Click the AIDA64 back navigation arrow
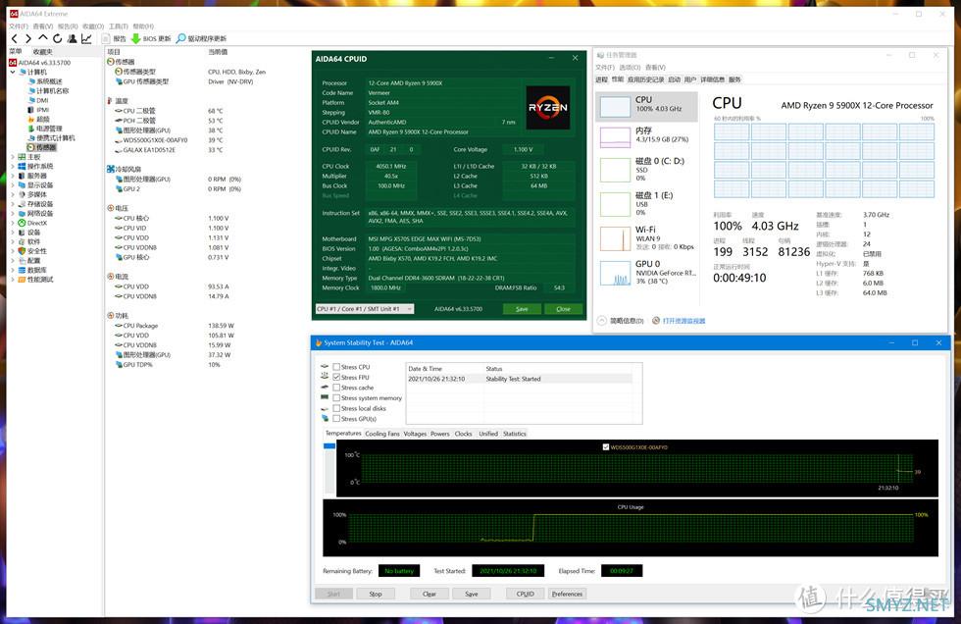The image size is (961, 624). 15,38
